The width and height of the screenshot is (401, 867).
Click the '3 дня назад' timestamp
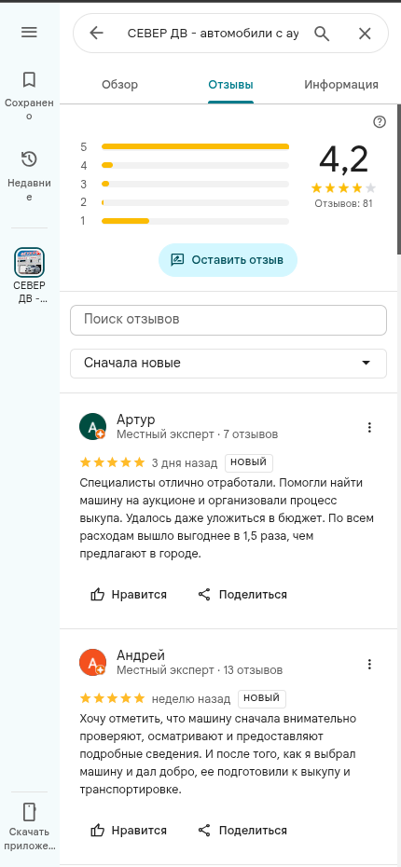[185, 462]
